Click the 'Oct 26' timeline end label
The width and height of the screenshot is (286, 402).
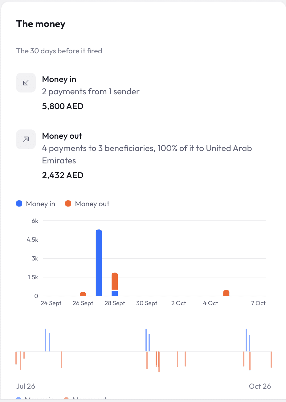[x=260, y=386]
